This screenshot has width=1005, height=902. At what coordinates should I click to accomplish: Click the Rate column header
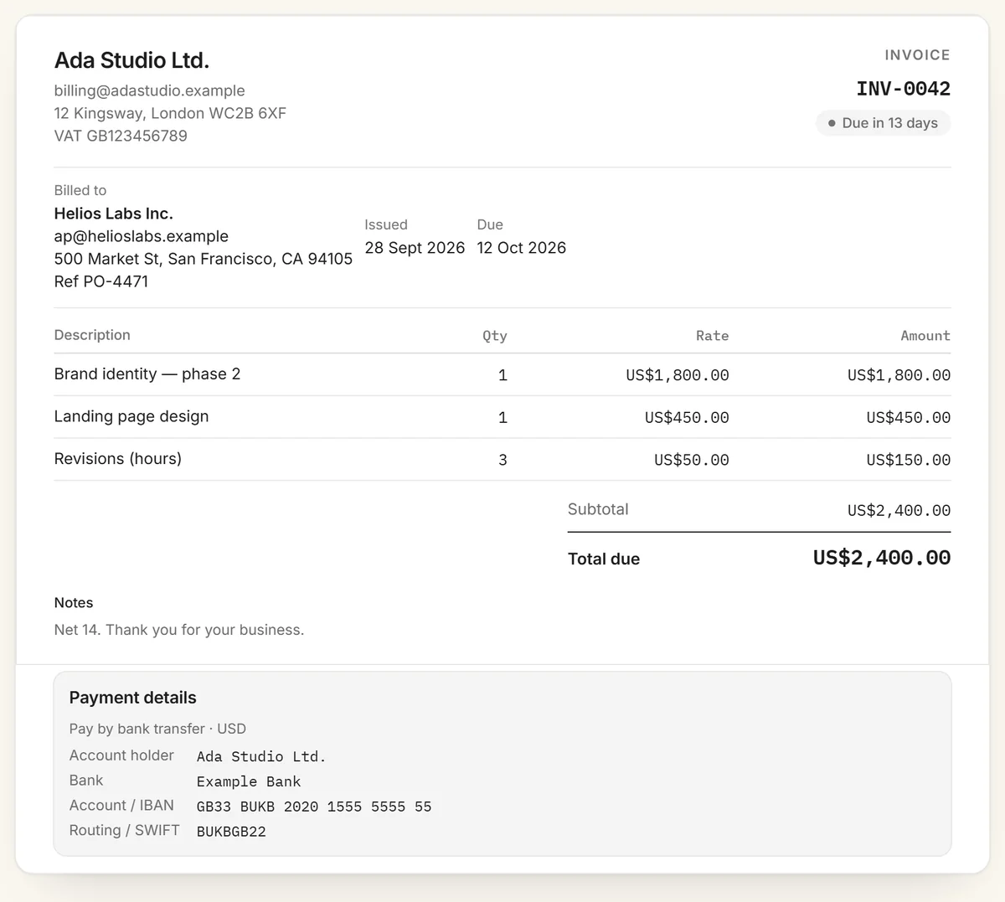coord(712,336)
